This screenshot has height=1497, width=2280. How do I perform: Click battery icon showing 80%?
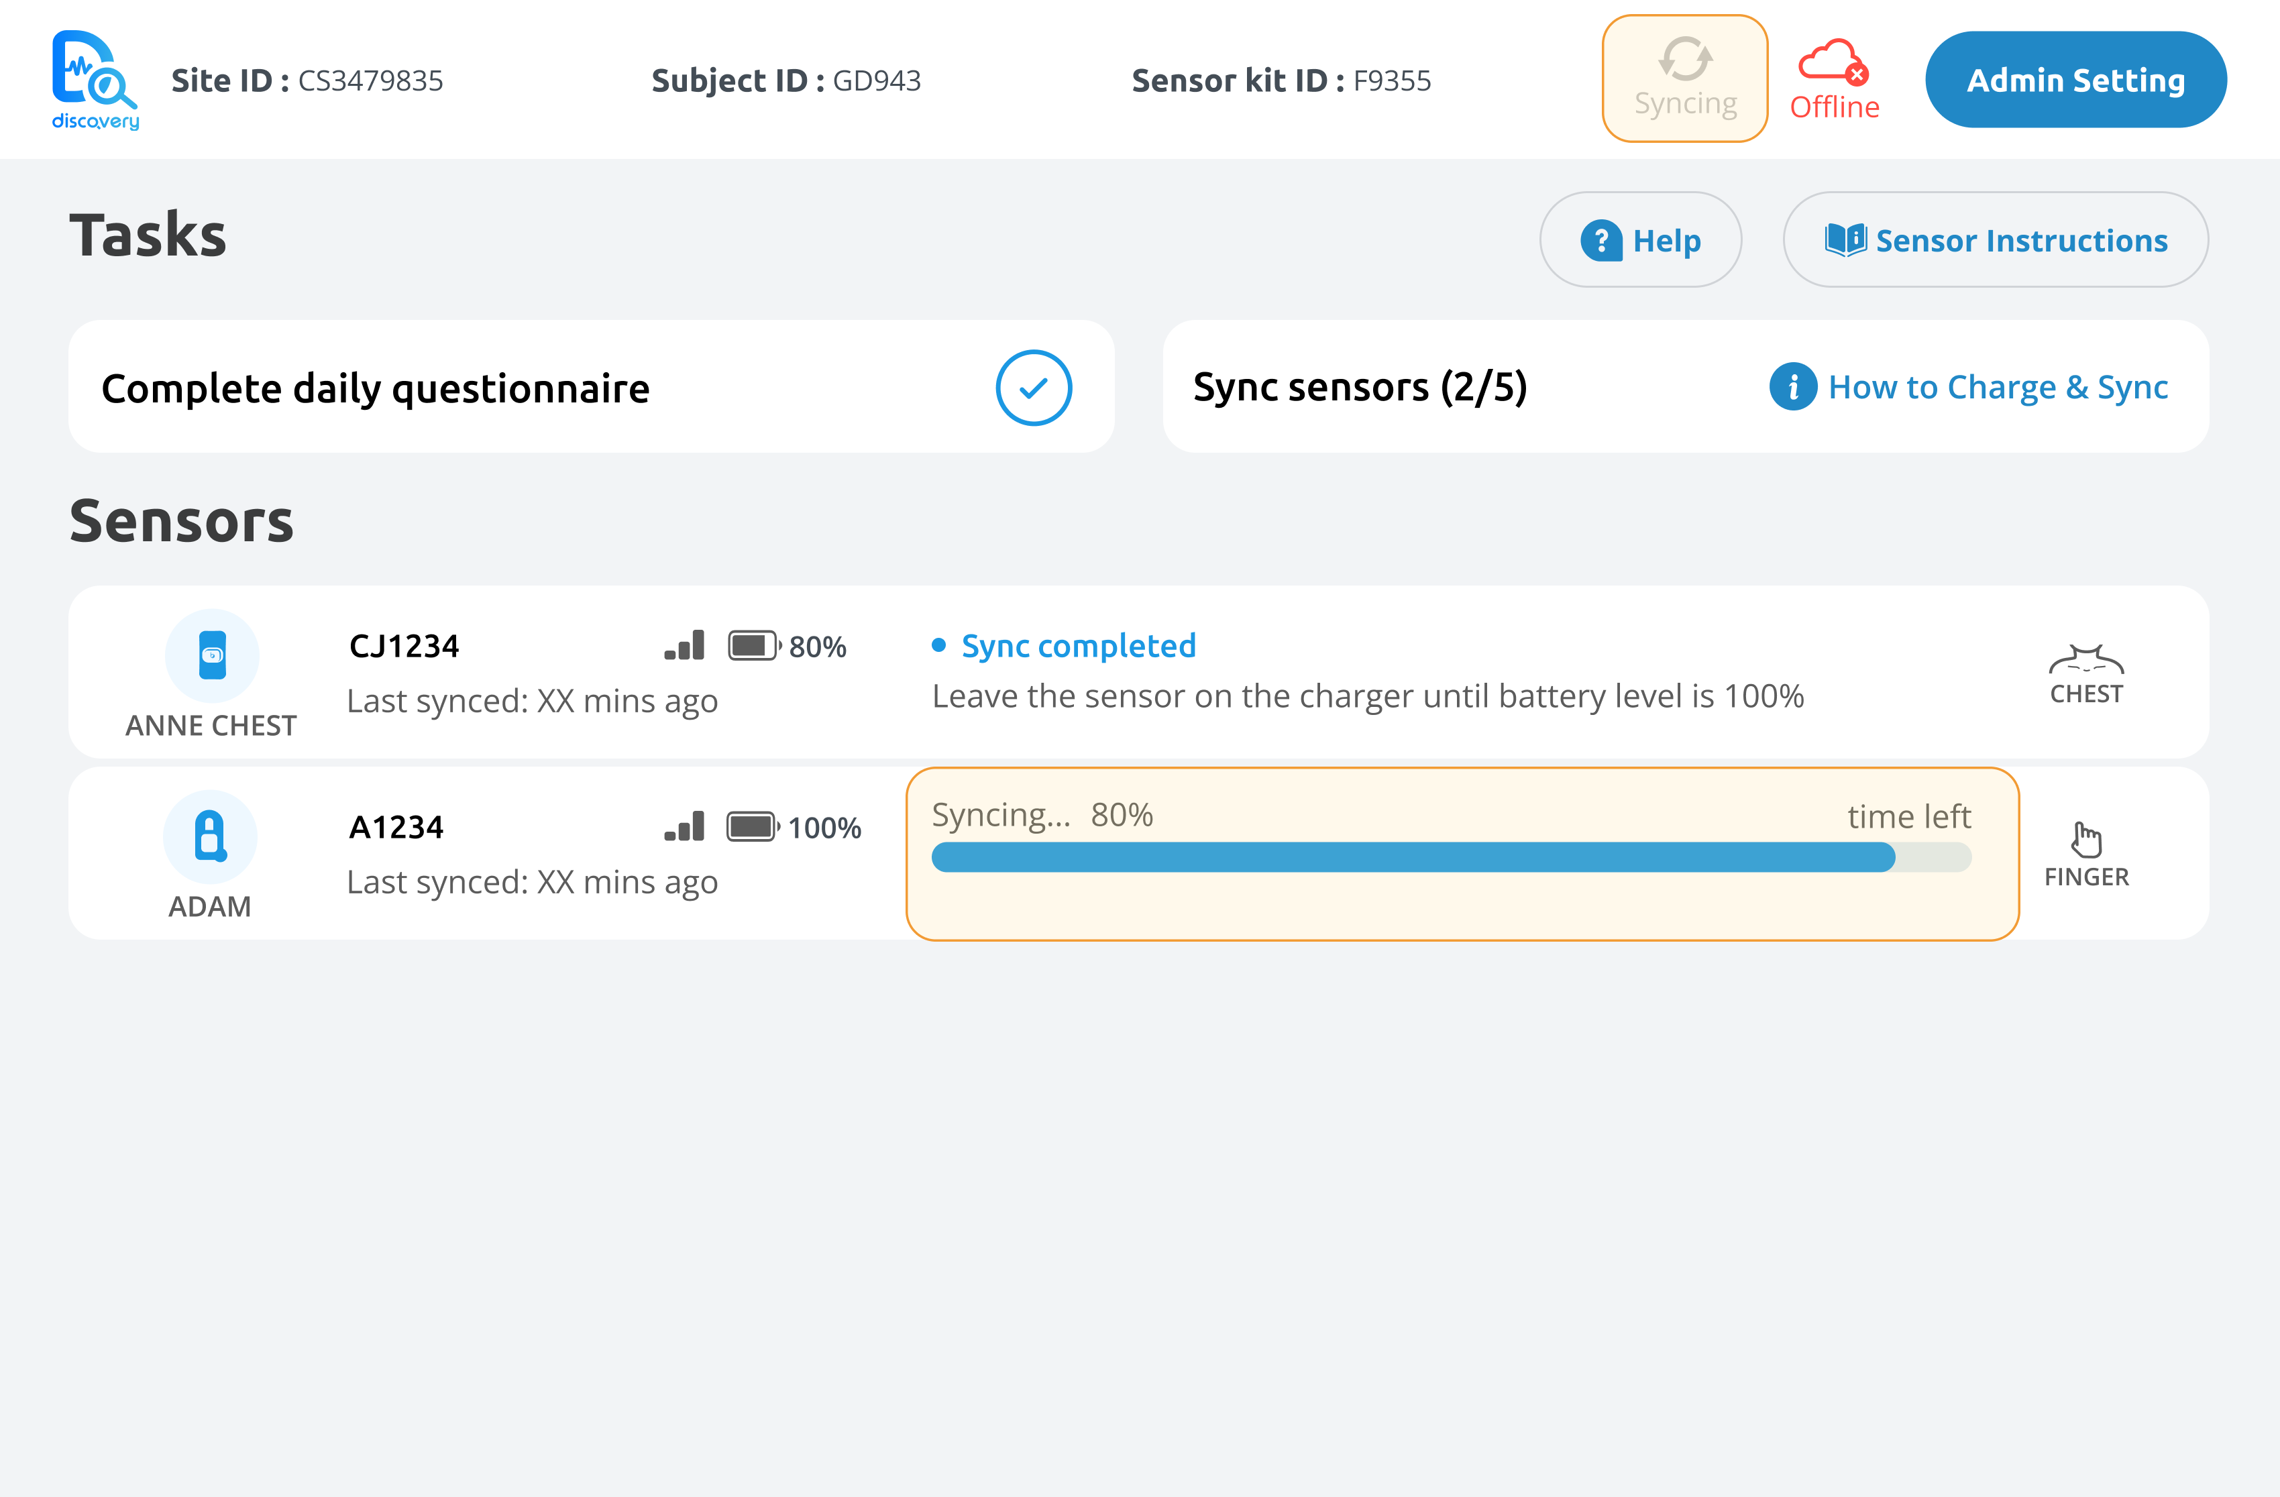click(755, 645)
